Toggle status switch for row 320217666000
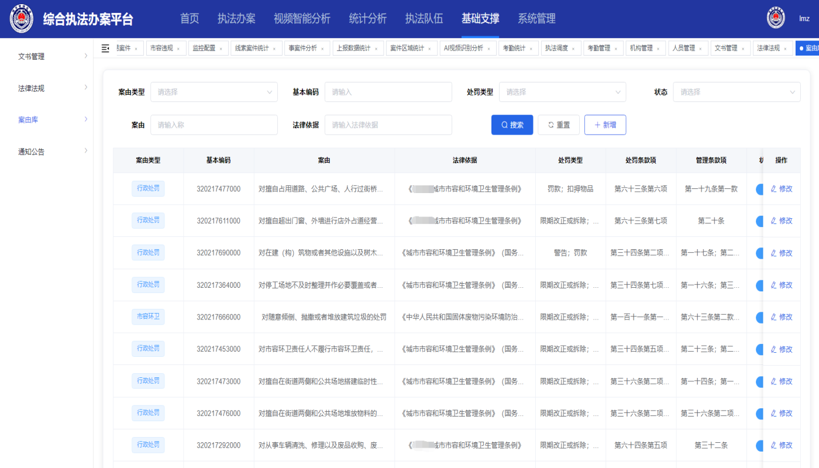Viewport: 819px width, 468px height. pos(759,317)
